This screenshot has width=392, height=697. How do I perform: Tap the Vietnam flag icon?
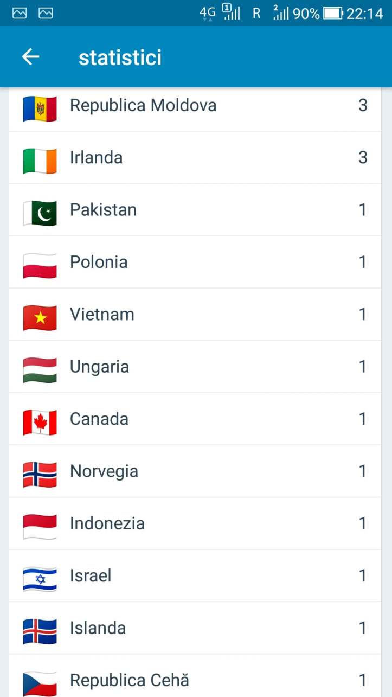point(40,317)
